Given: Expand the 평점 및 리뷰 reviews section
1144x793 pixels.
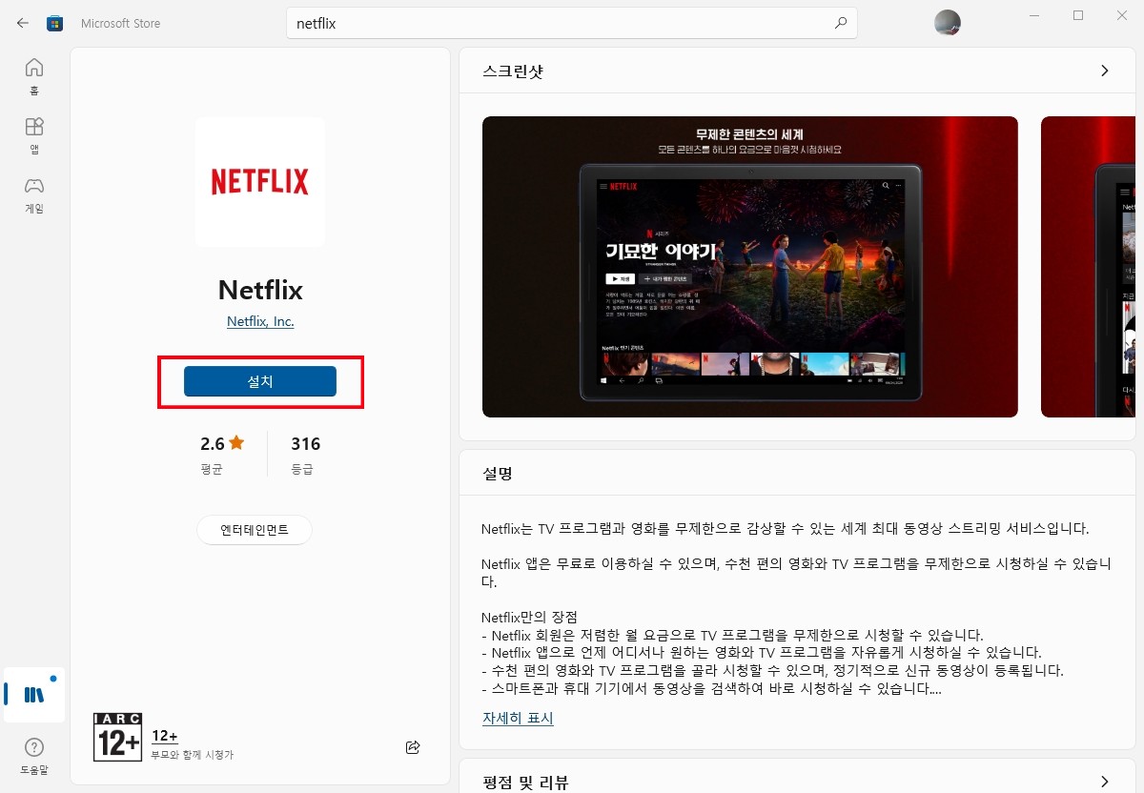Looking at the screenshot, I should point(1105,782).
